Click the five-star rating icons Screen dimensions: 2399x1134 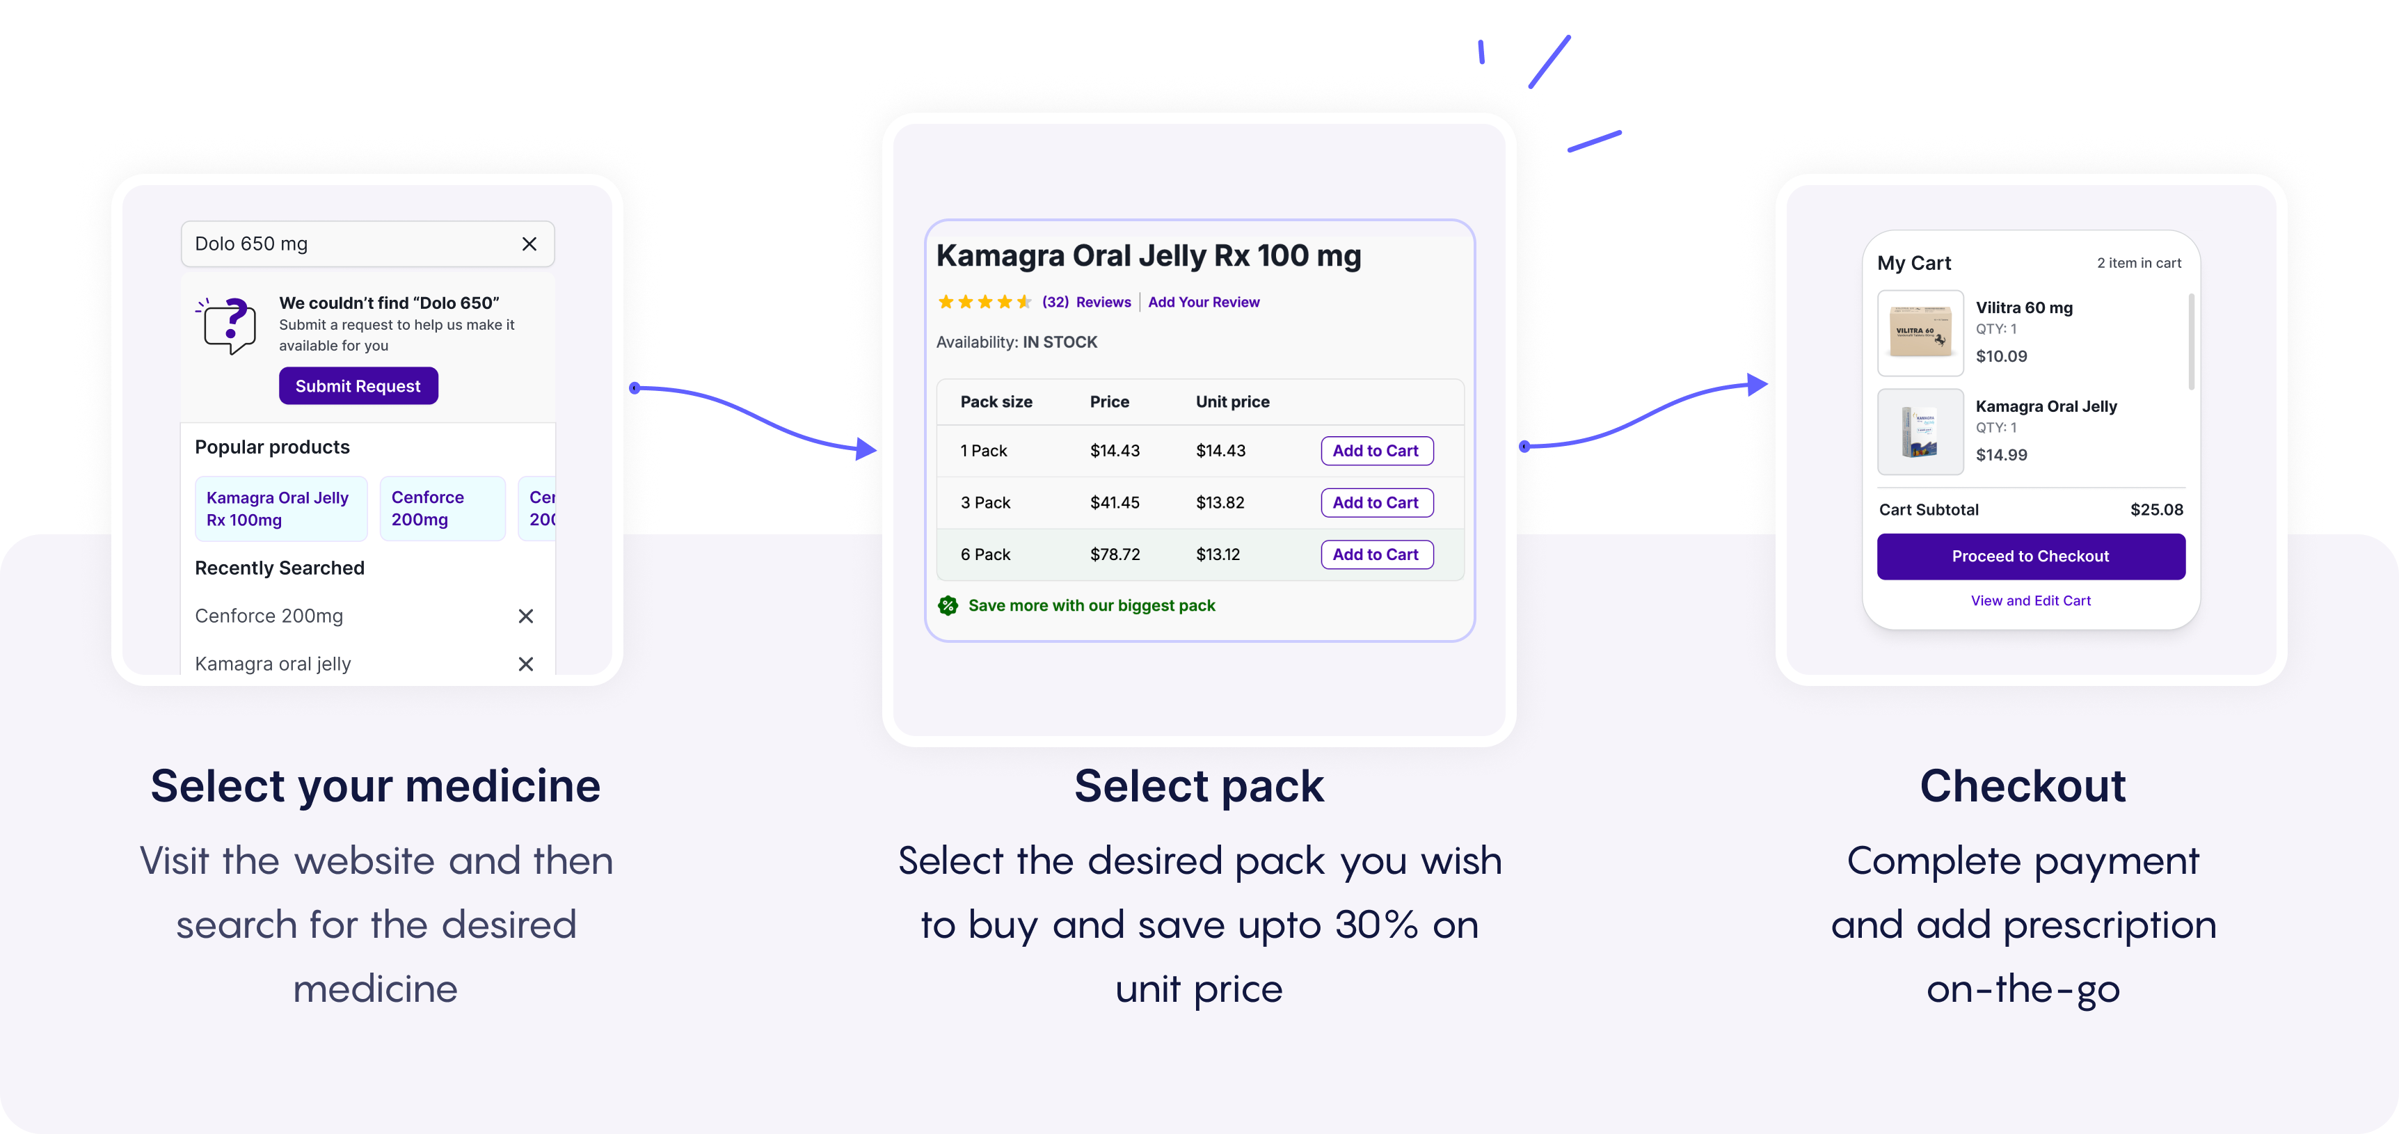[x=985, y=302]
